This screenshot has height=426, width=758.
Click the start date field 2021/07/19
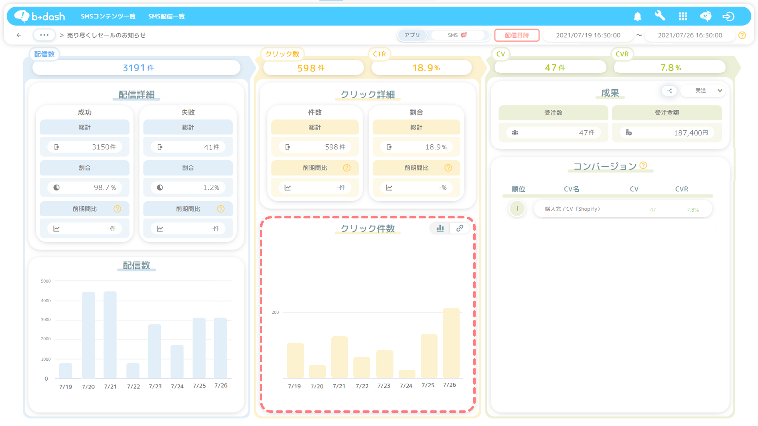(x=588, y=35)
